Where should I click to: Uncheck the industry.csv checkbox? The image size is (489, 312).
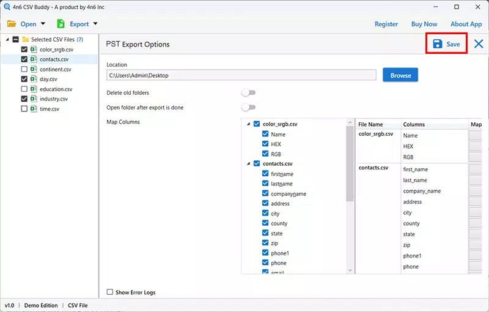[x=24, y=98]
